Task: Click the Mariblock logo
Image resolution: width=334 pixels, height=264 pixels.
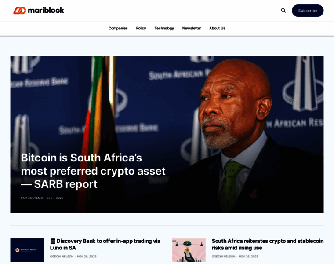Action: pos(39,10)
